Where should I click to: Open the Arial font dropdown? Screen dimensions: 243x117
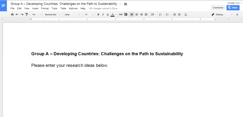(x=72, y=14)
